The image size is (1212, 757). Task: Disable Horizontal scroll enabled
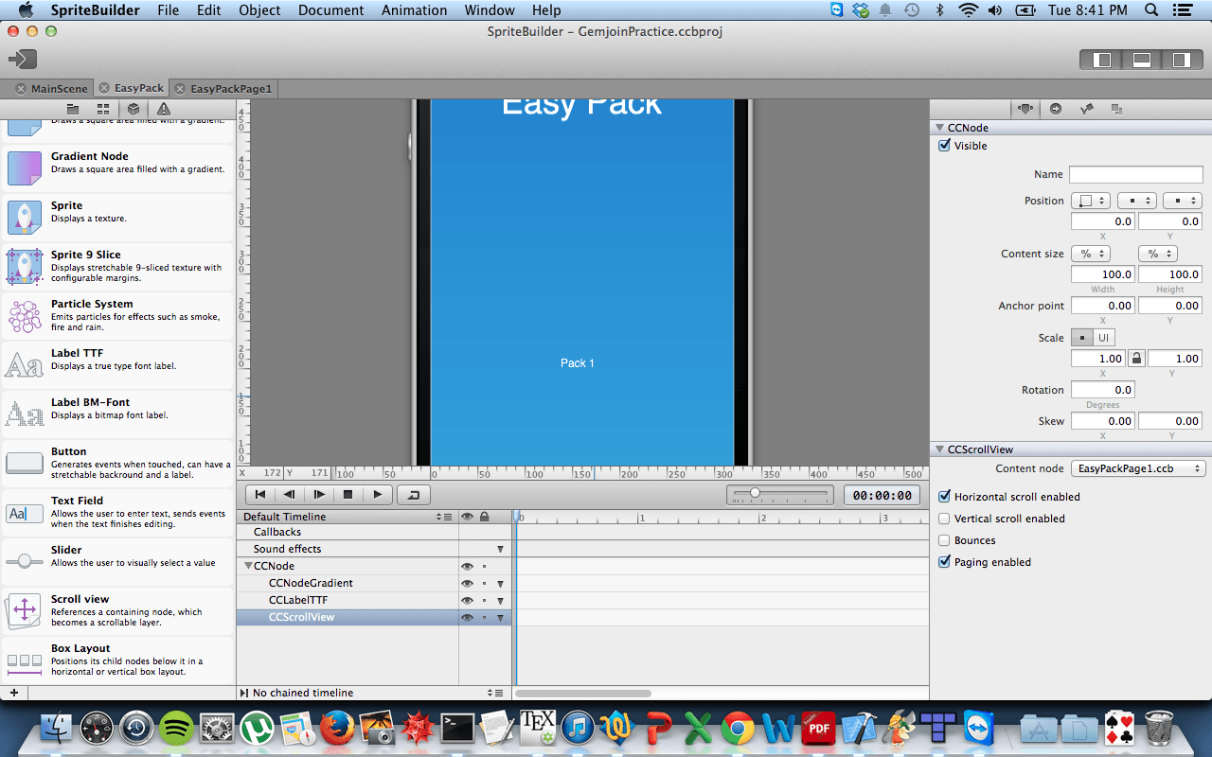click(x=944, y=497)
